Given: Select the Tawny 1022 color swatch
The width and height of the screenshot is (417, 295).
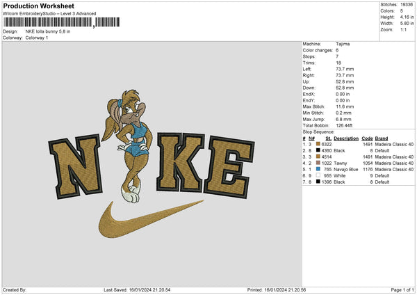Looking at the screenshot, I should [x=318, y=163].
